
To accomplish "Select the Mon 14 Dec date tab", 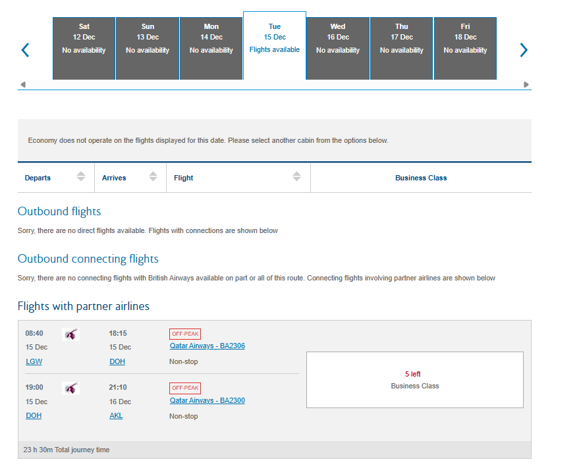I will tap(211, 49).
